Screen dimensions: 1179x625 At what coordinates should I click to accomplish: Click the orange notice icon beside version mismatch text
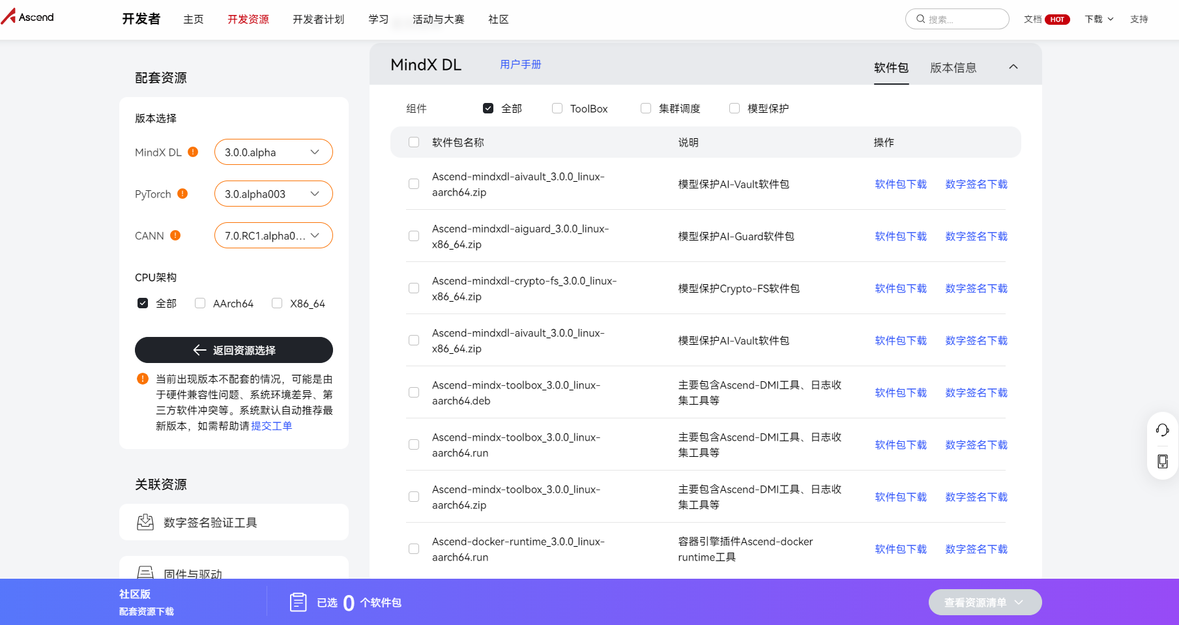click(x=143, y=379)
